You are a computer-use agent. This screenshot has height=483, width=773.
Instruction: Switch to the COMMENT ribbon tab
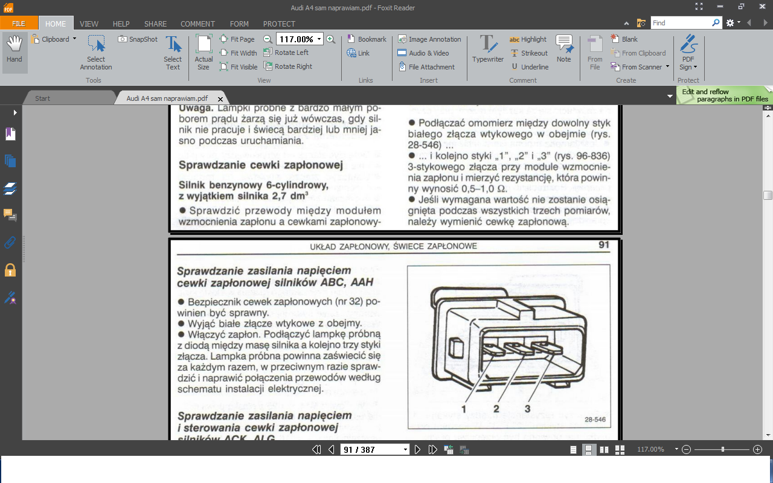197,24
